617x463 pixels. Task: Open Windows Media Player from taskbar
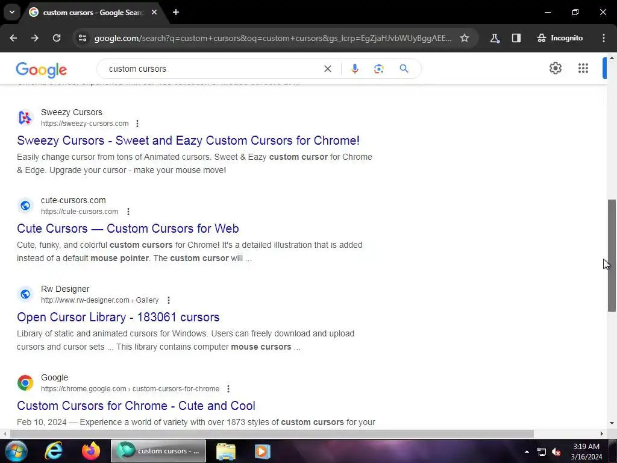tap(262, 451)
